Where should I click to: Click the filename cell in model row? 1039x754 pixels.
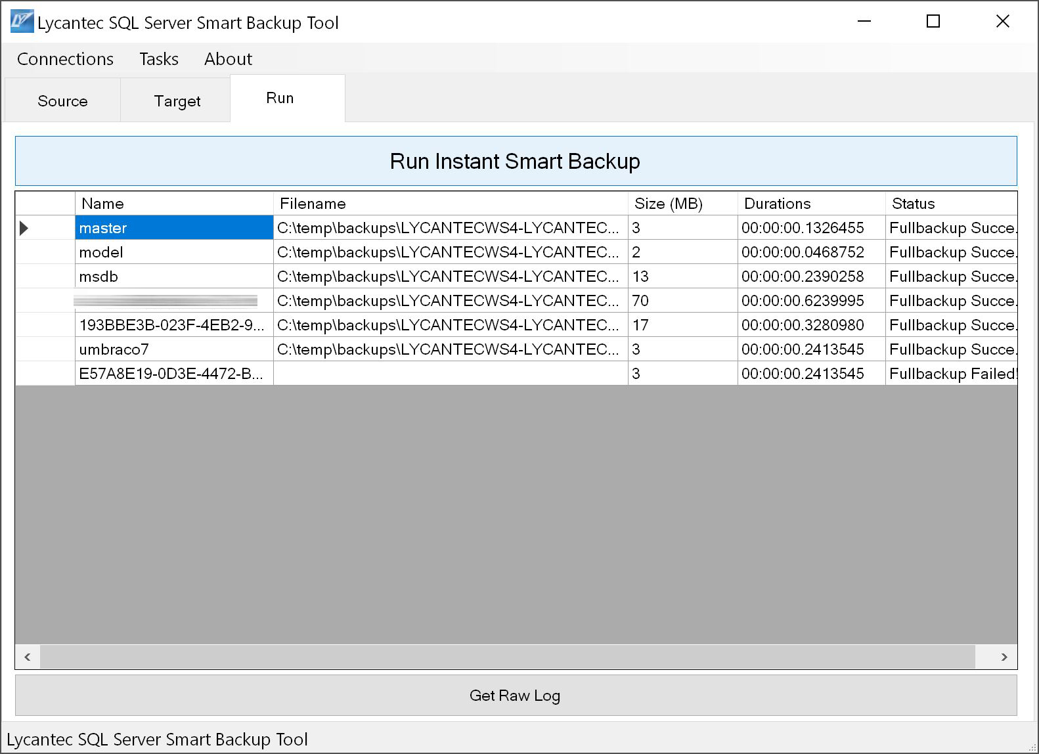point(451,252)
